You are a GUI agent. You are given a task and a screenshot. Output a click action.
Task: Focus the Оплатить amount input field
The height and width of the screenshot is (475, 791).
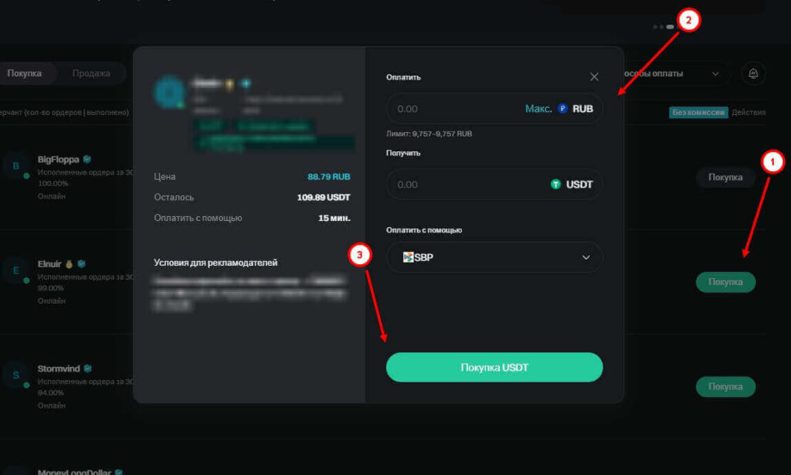pos(456,109)
